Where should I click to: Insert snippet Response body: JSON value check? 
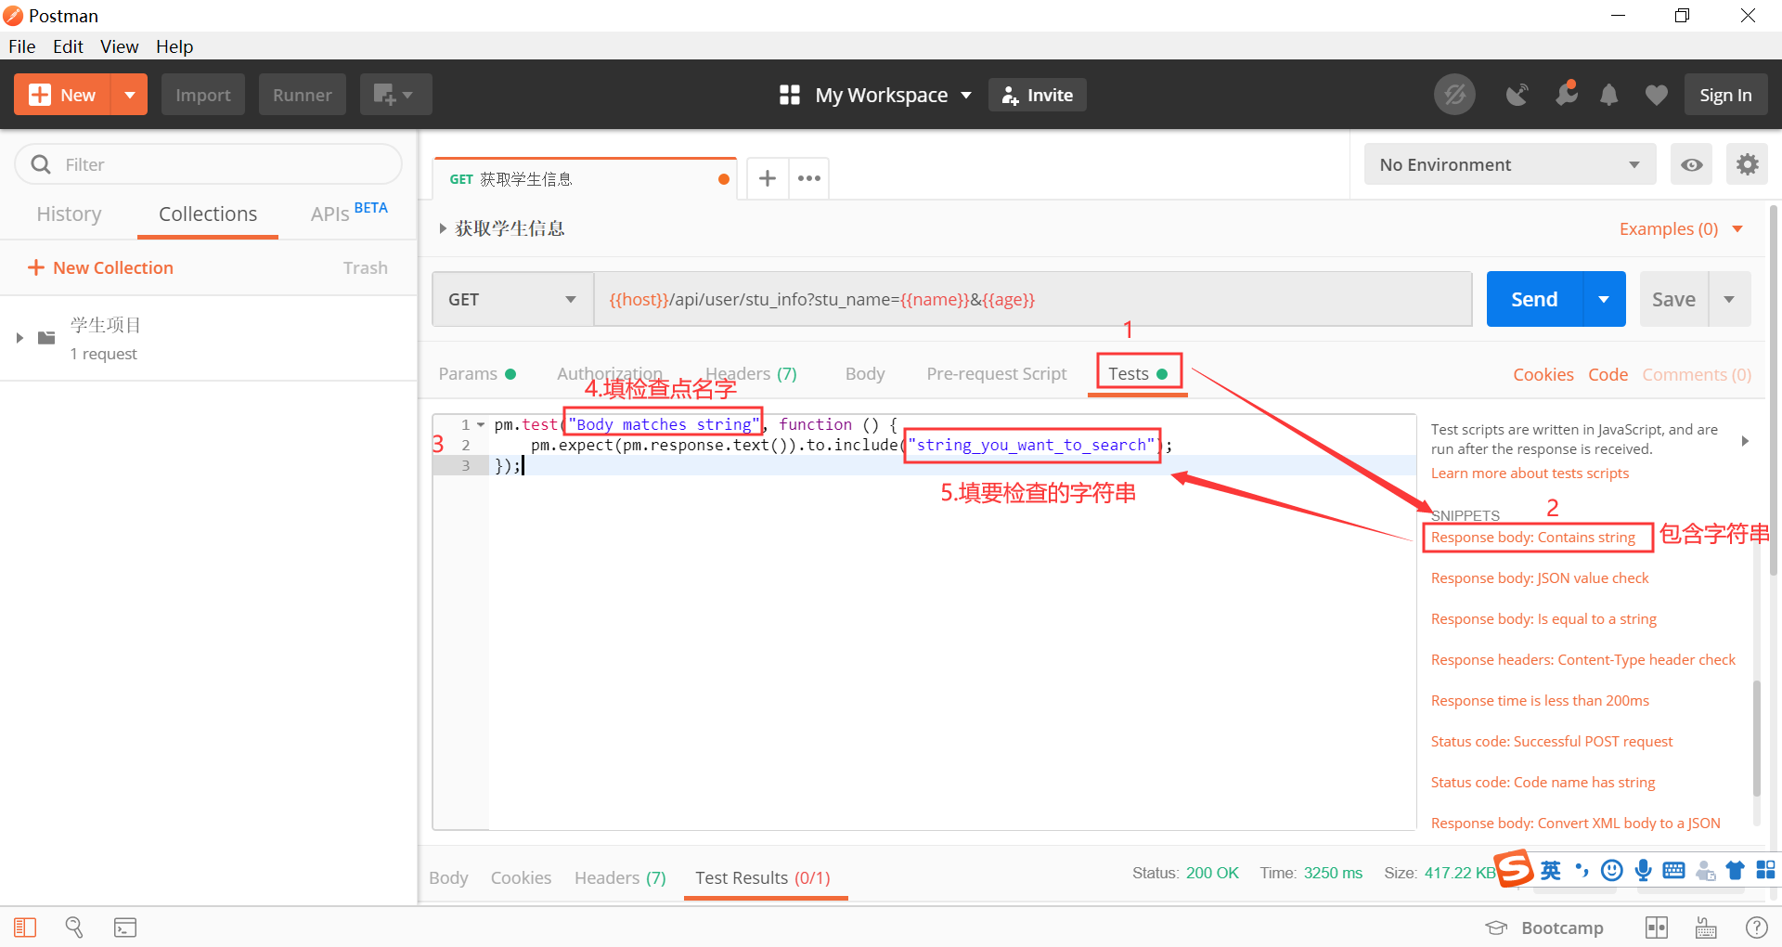(x=1540, y=577)
